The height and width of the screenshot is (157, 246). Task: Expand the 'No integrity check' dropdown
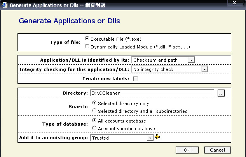(x=169, y=69)
